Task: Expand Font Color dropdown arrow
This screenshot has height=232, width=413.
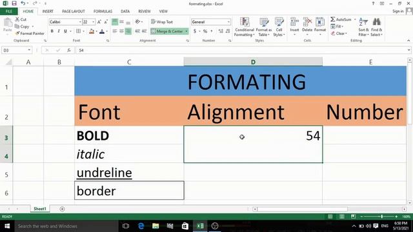Action: point(106,32)
